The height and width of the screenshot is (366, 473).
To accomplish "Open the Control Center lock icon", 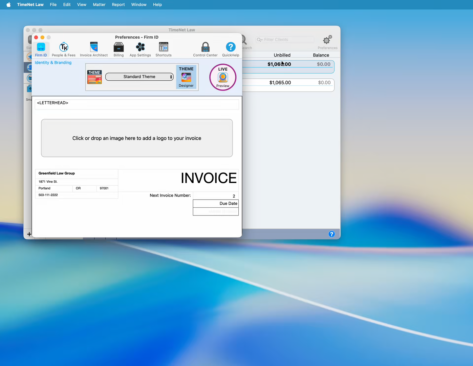I will point(205,49).
